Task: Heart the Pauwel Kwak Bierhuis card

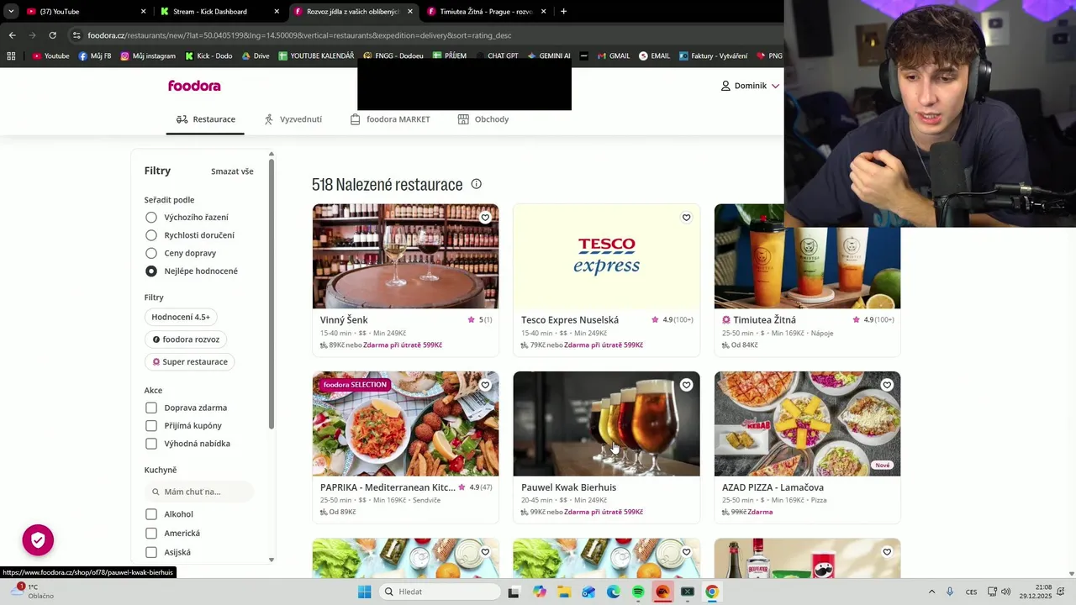Action: tap(686, 385)
